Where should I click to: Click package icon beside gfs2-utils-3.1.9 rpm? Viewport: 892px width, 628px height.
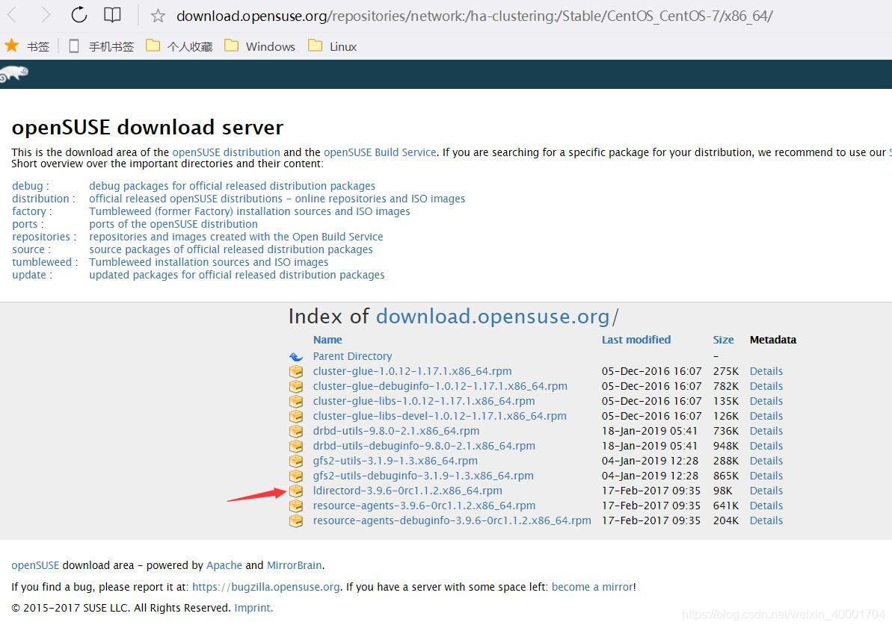(296, 461)
